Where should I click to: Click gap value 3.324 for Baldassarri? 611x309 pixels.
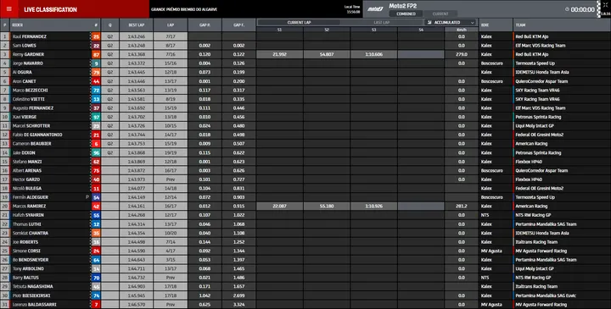(238, 305)
